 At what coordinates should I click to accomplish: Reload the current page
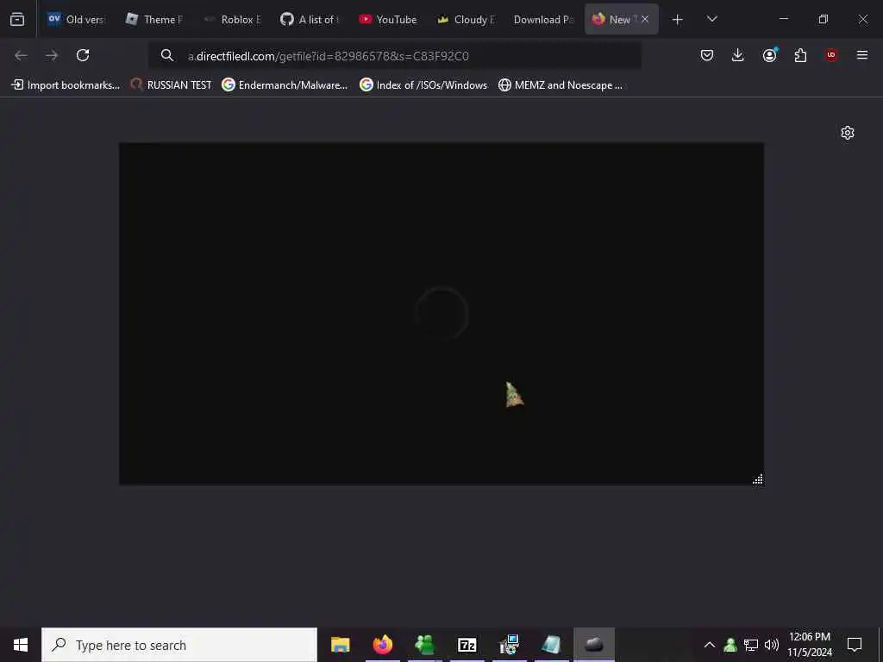click(x=83, y=55)
